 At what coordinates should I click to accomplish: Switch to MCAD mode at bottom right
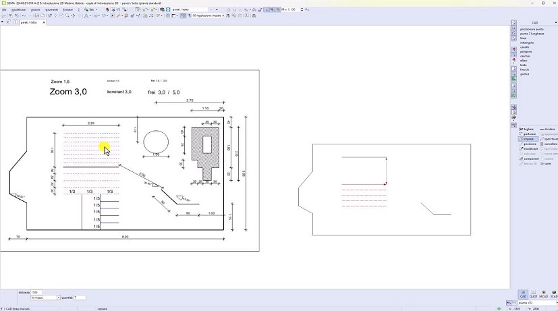click(x=543, y=295)
